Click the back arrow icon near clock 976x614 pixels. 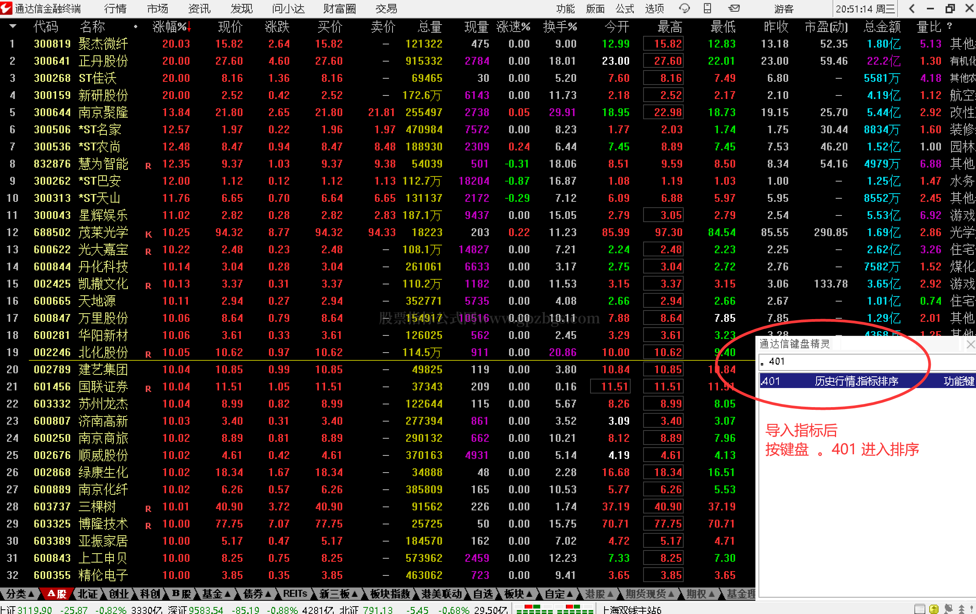tap(912, 9)
